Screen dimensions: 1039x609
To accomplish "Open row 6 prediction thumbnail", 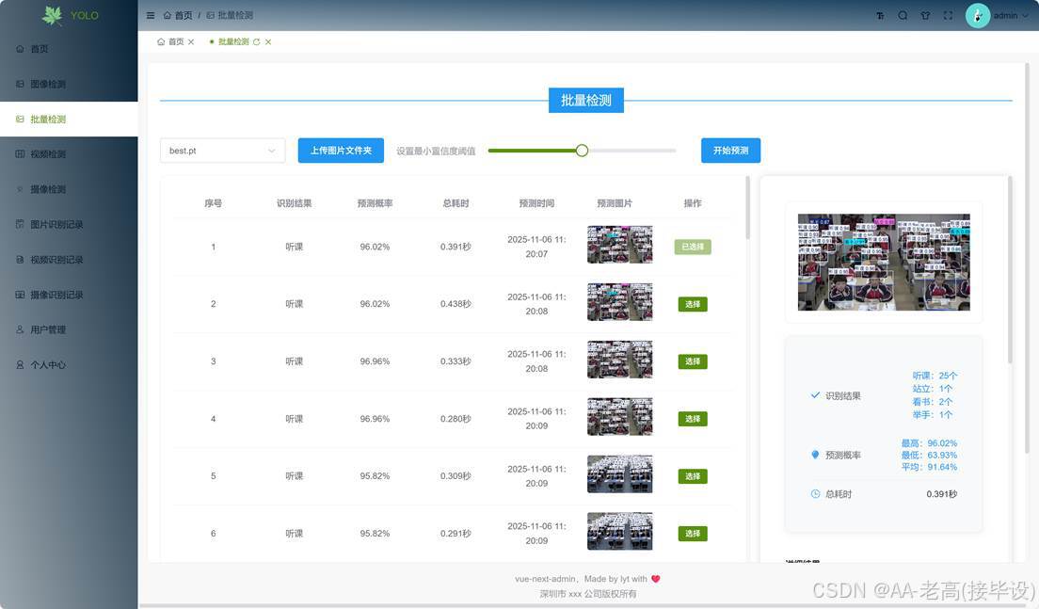I will click(x=619, y=531).
